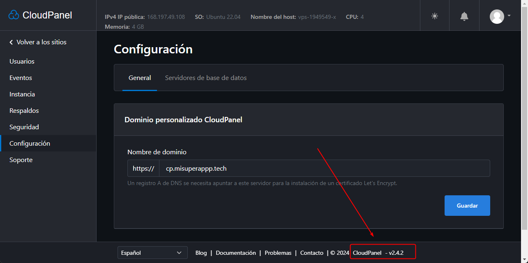
Task: Open the Español language dropdown
Action: pos(152,253)
